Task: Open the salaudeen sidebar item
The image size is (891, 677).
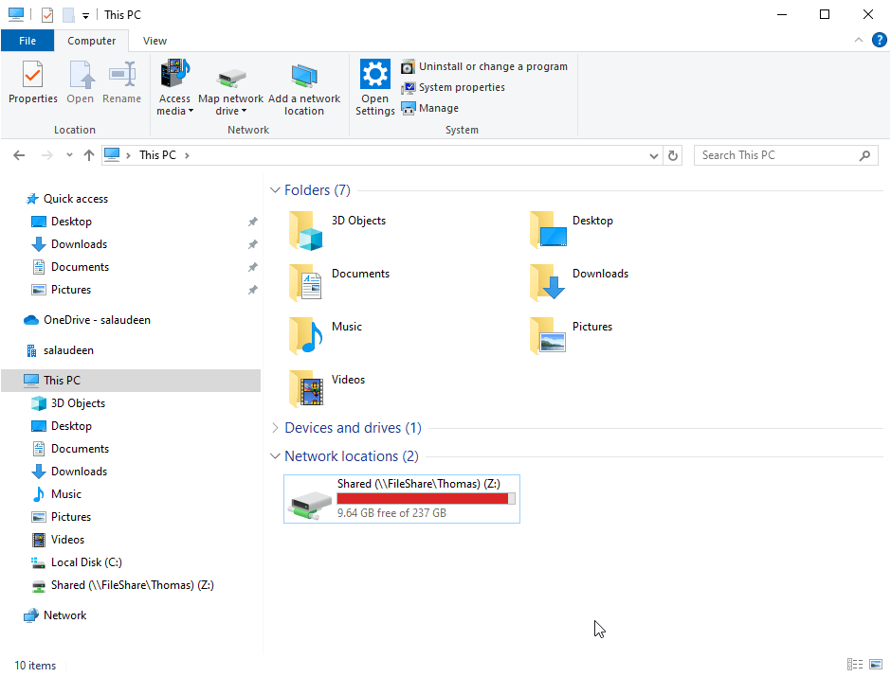Action: 68,350
